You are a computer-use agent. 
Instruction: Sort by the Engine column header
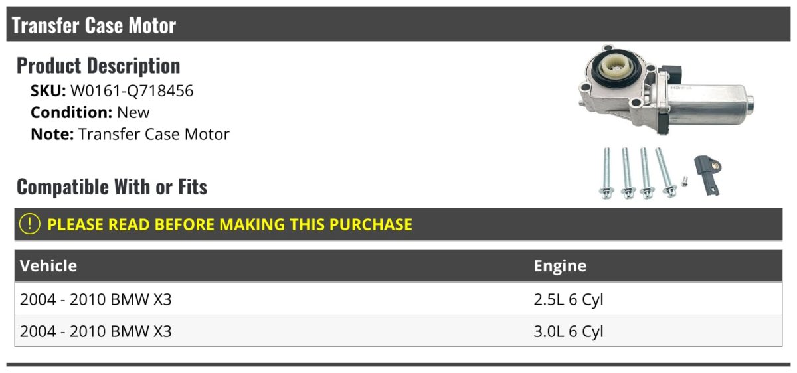click(x=560, y=266)
